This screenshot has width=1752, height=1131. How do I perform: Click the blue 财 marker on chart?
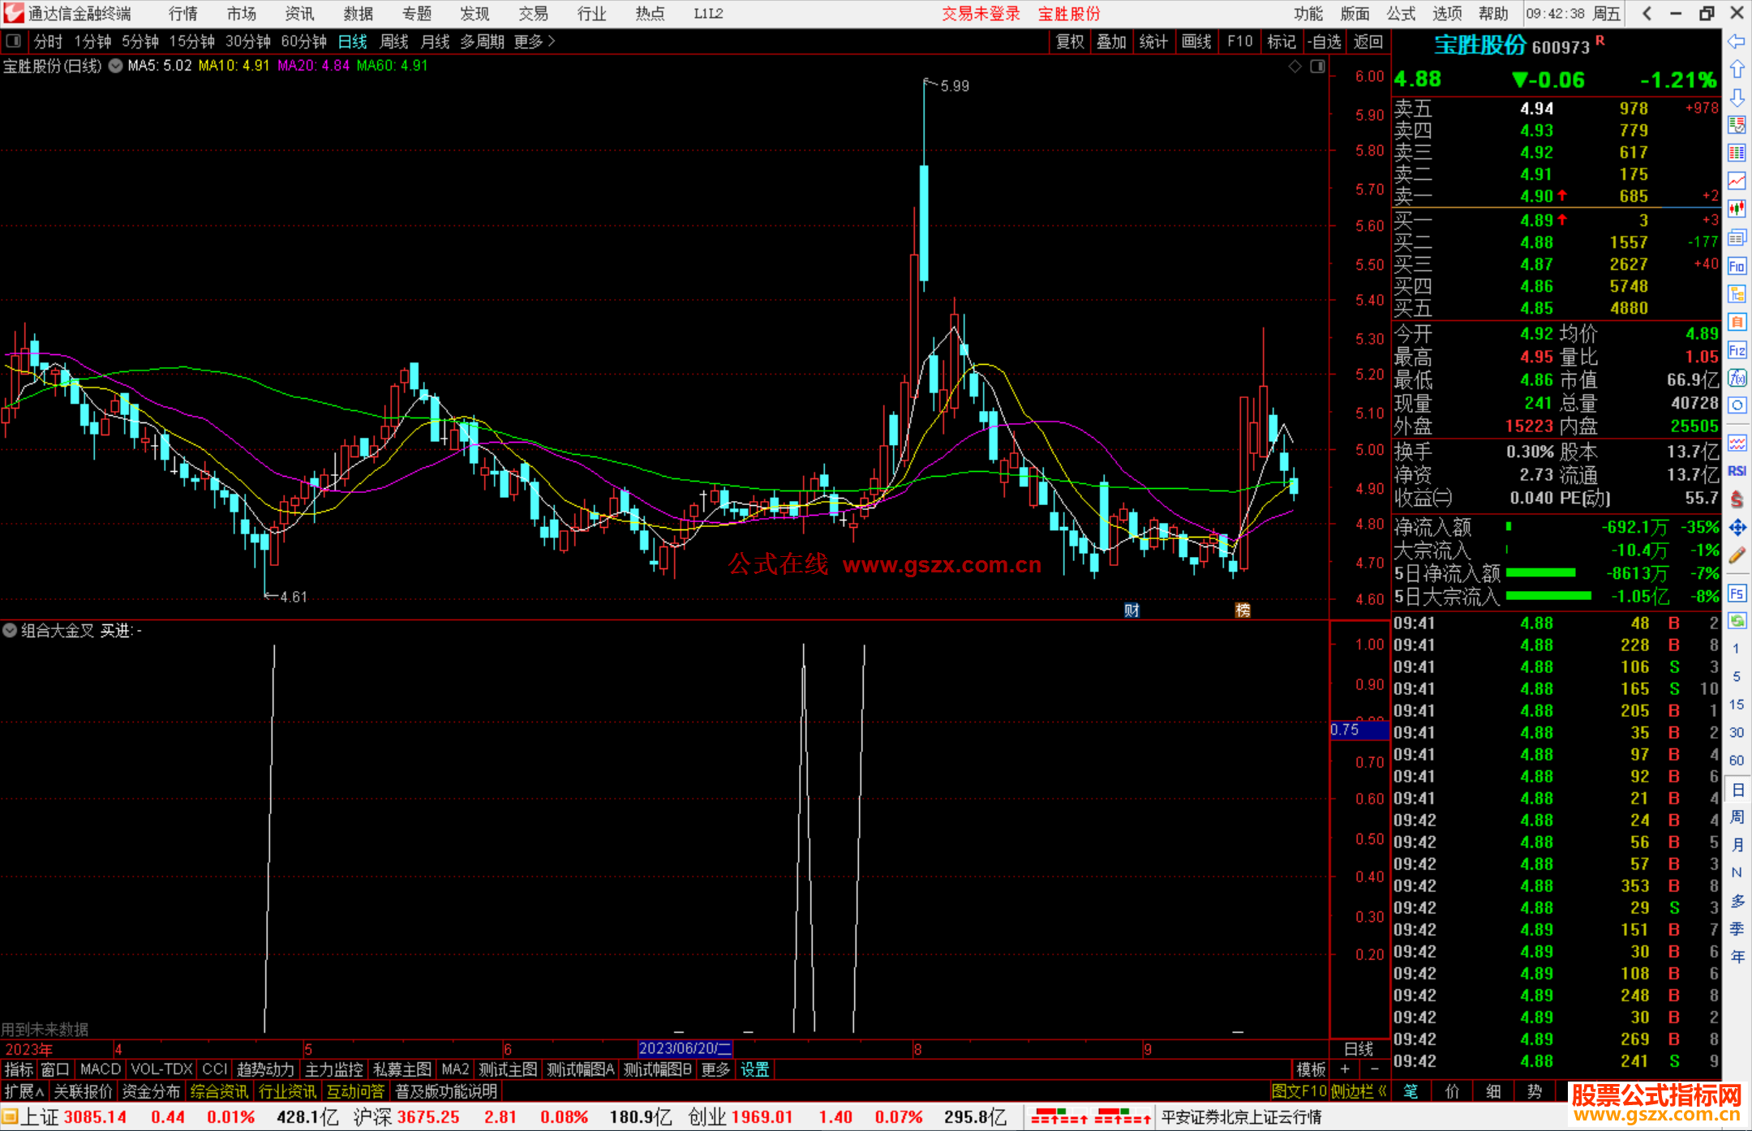pyautogui.click(x=1131, y=610)
